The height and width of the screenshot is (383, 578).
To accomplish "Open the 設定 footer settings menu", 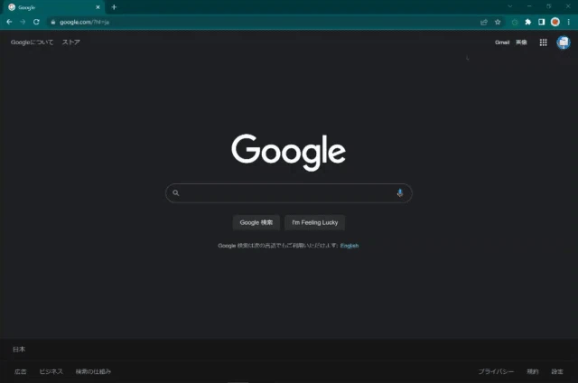I will pos(557,371).
